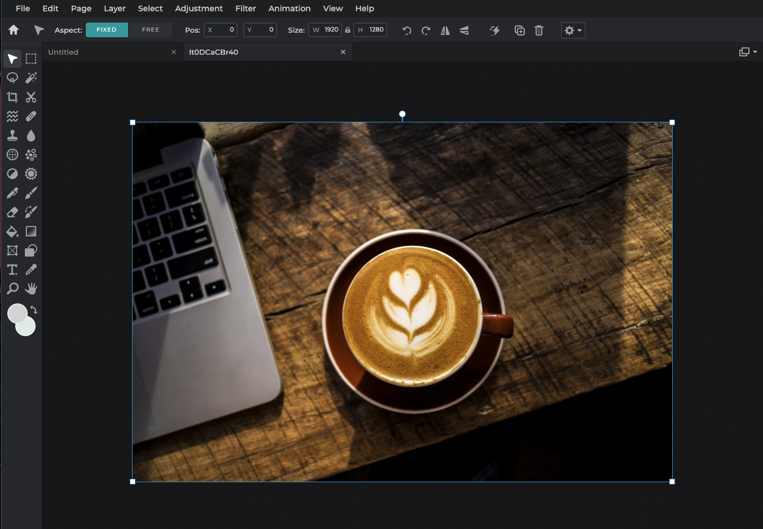Choose the Healing Brush tool

coord(31,116)
